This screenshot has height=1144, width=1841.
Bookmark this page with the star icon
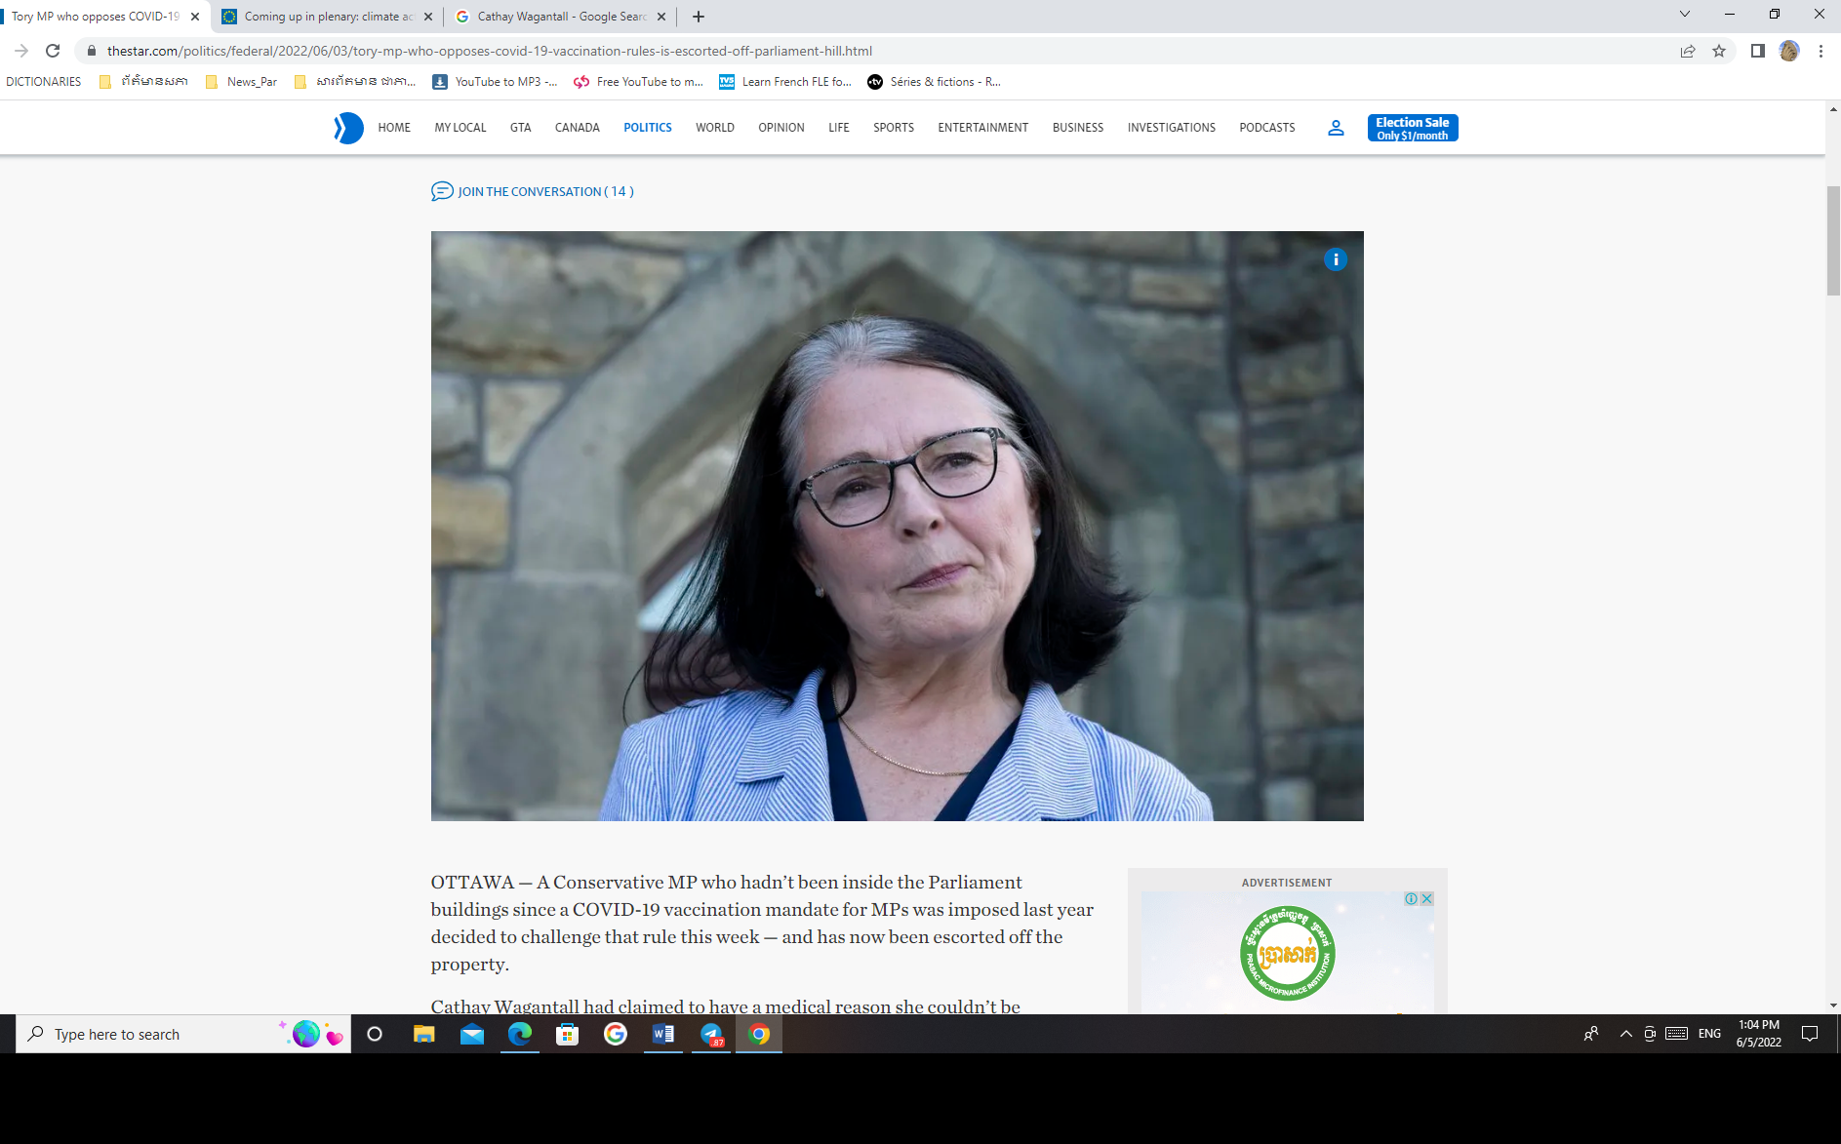tap(1719, 51)
